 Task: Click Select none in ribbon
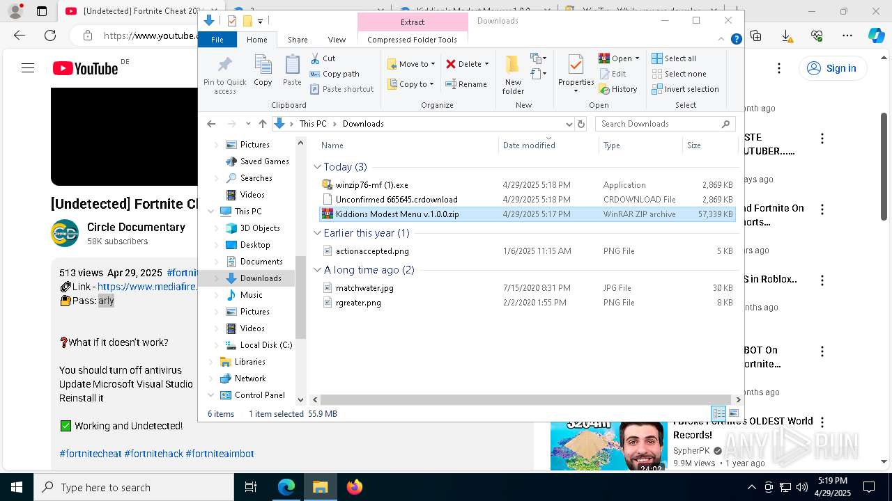679,74
